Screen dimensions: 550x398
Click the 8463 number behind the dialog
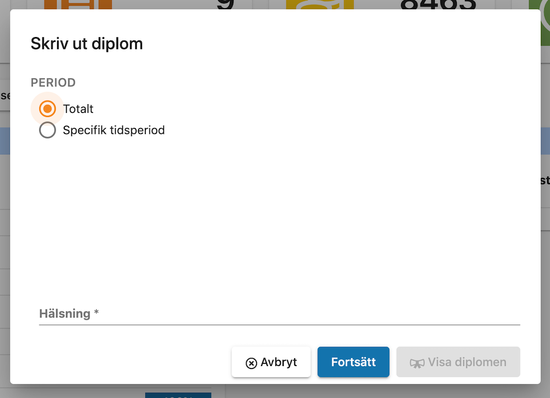[x=438, y=5]
